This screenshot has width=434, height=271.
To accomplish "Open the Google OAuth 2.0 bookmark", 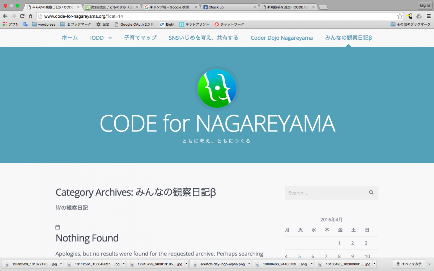I will tap(135, 24).
